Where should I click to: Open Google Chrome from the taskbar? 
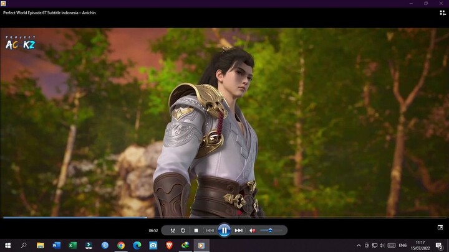(121, 245)
